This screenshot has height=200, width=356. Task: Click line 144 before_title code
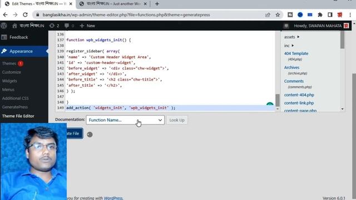pyautogui.click(x=114, y=79)
